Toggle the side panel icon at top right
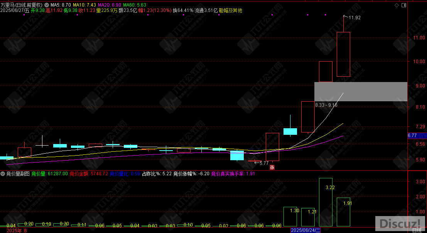 403,5
